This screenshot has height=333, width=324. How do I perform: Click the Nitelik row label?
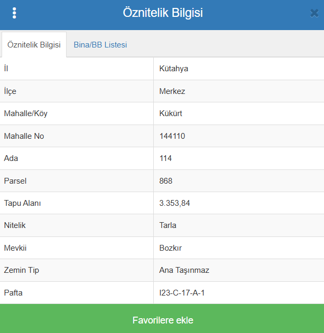coord(15,225)
